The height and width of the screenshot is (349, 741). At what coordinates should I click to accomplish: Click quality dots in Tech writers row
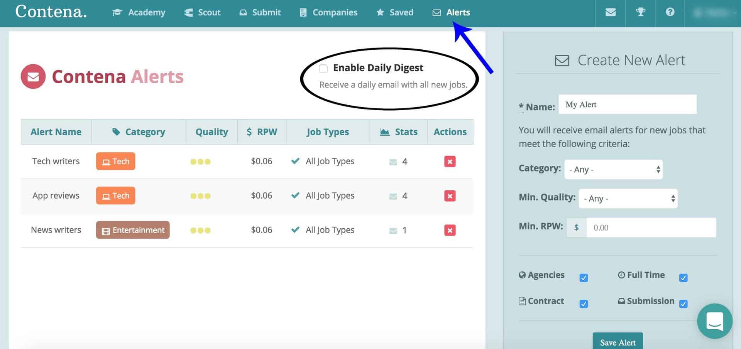coord(200,162)
